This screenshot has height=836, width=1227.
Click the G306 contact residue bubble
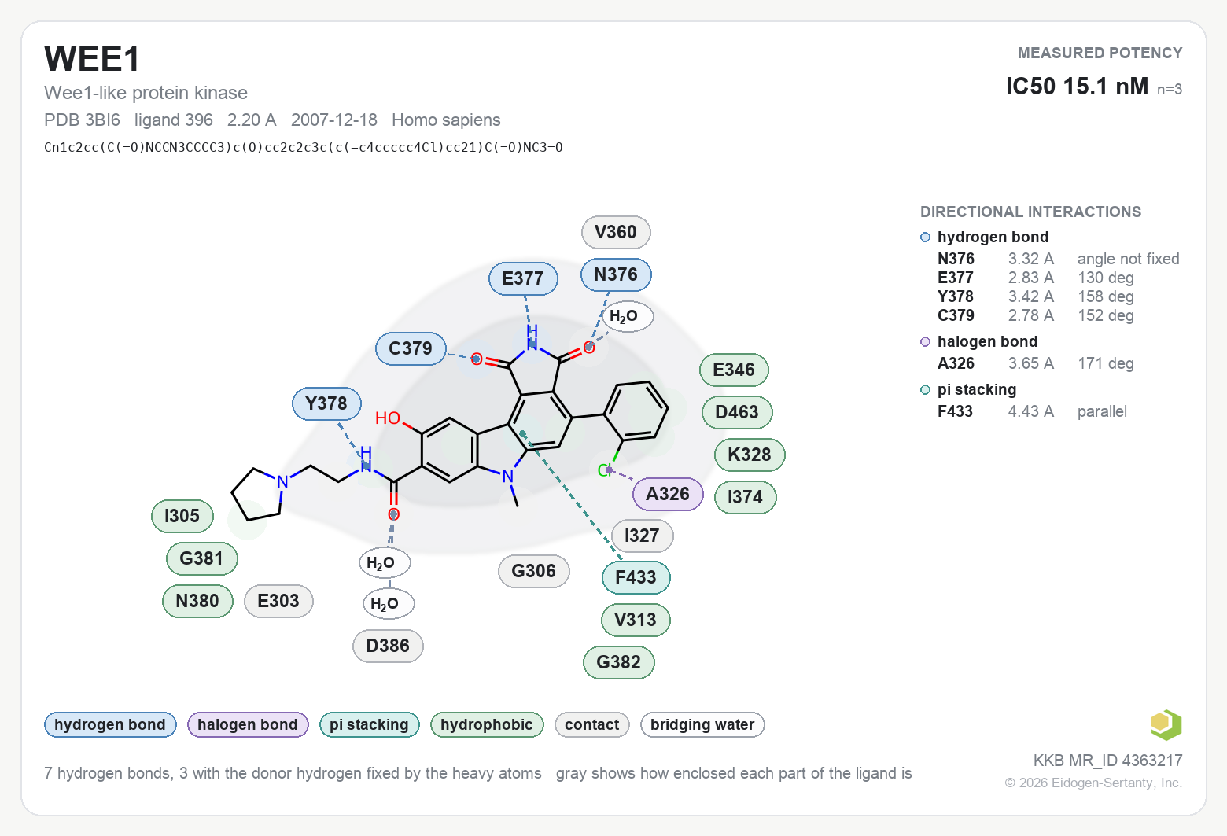click(x=534, y=571)
